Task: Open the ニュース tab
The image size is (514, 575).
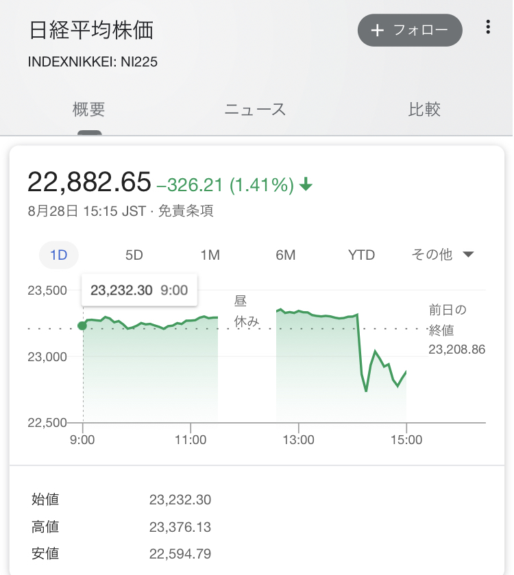Action: (x=255, y=110)
